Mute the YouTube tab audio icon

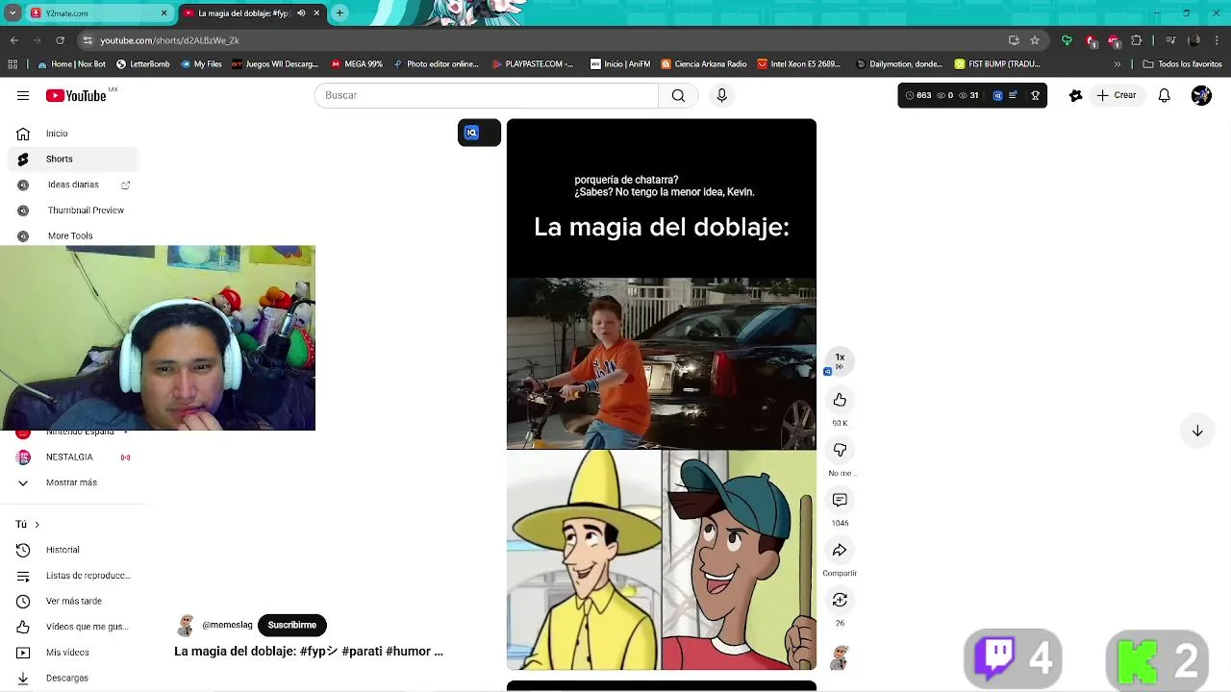point(301,13)
